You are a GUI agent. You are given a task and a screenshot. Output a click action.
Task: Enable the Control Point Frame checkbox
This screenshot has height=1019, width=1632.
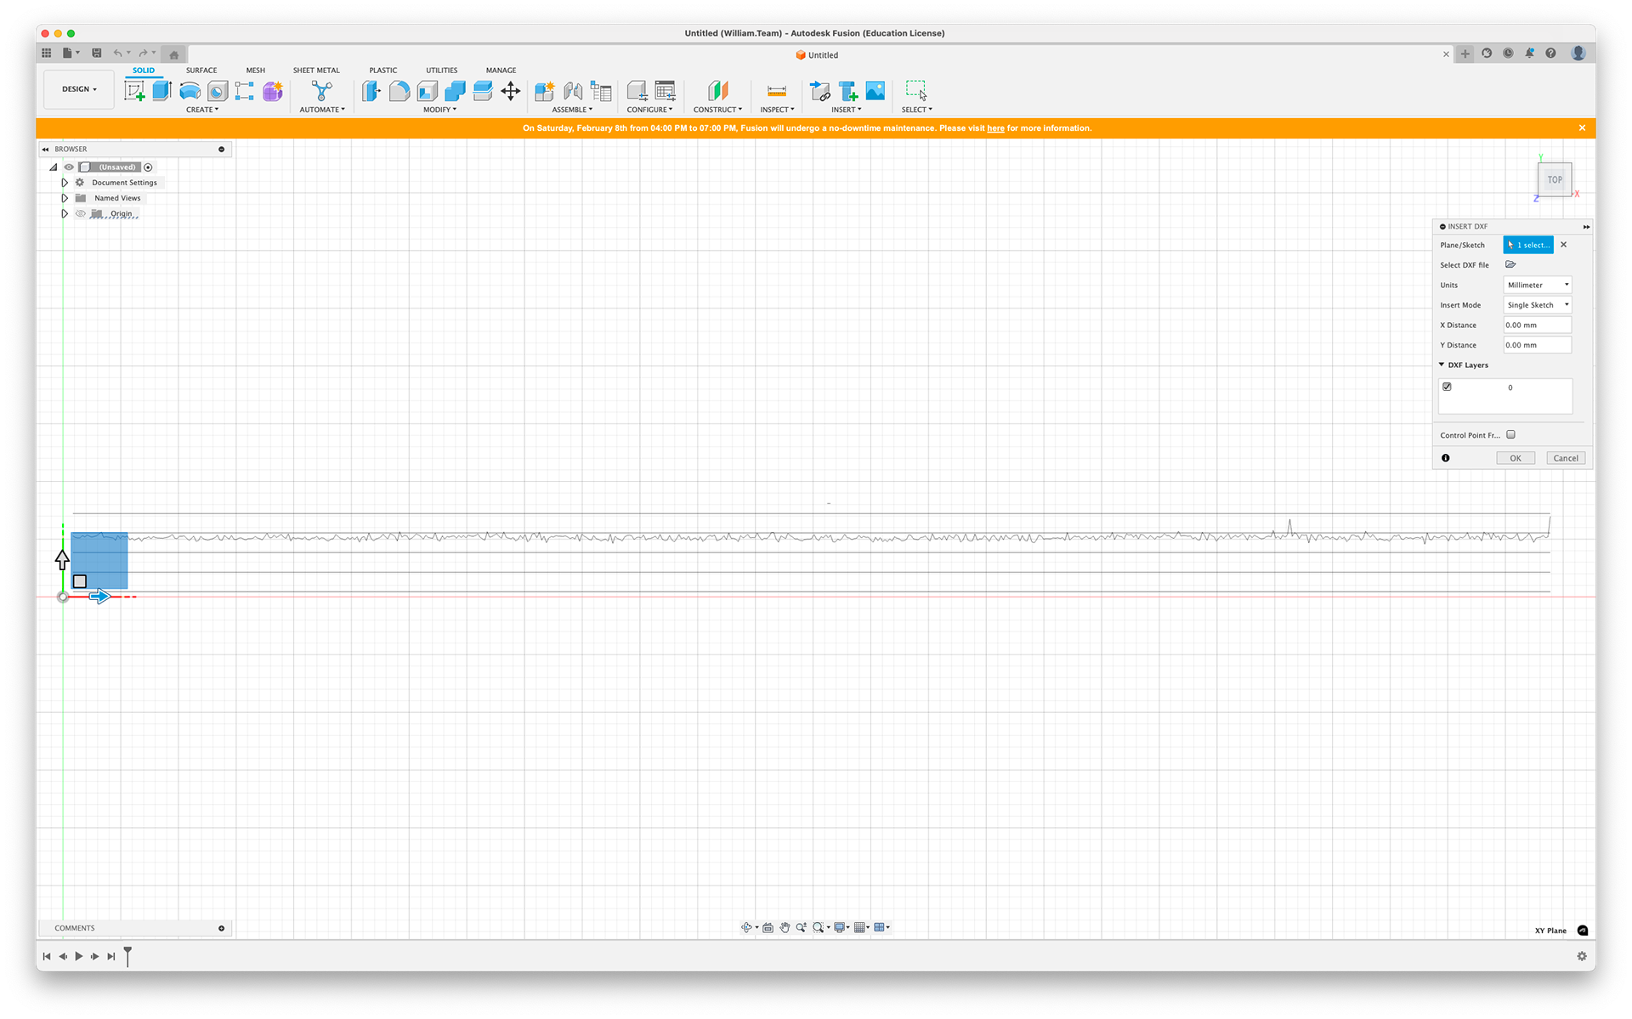1510,434
